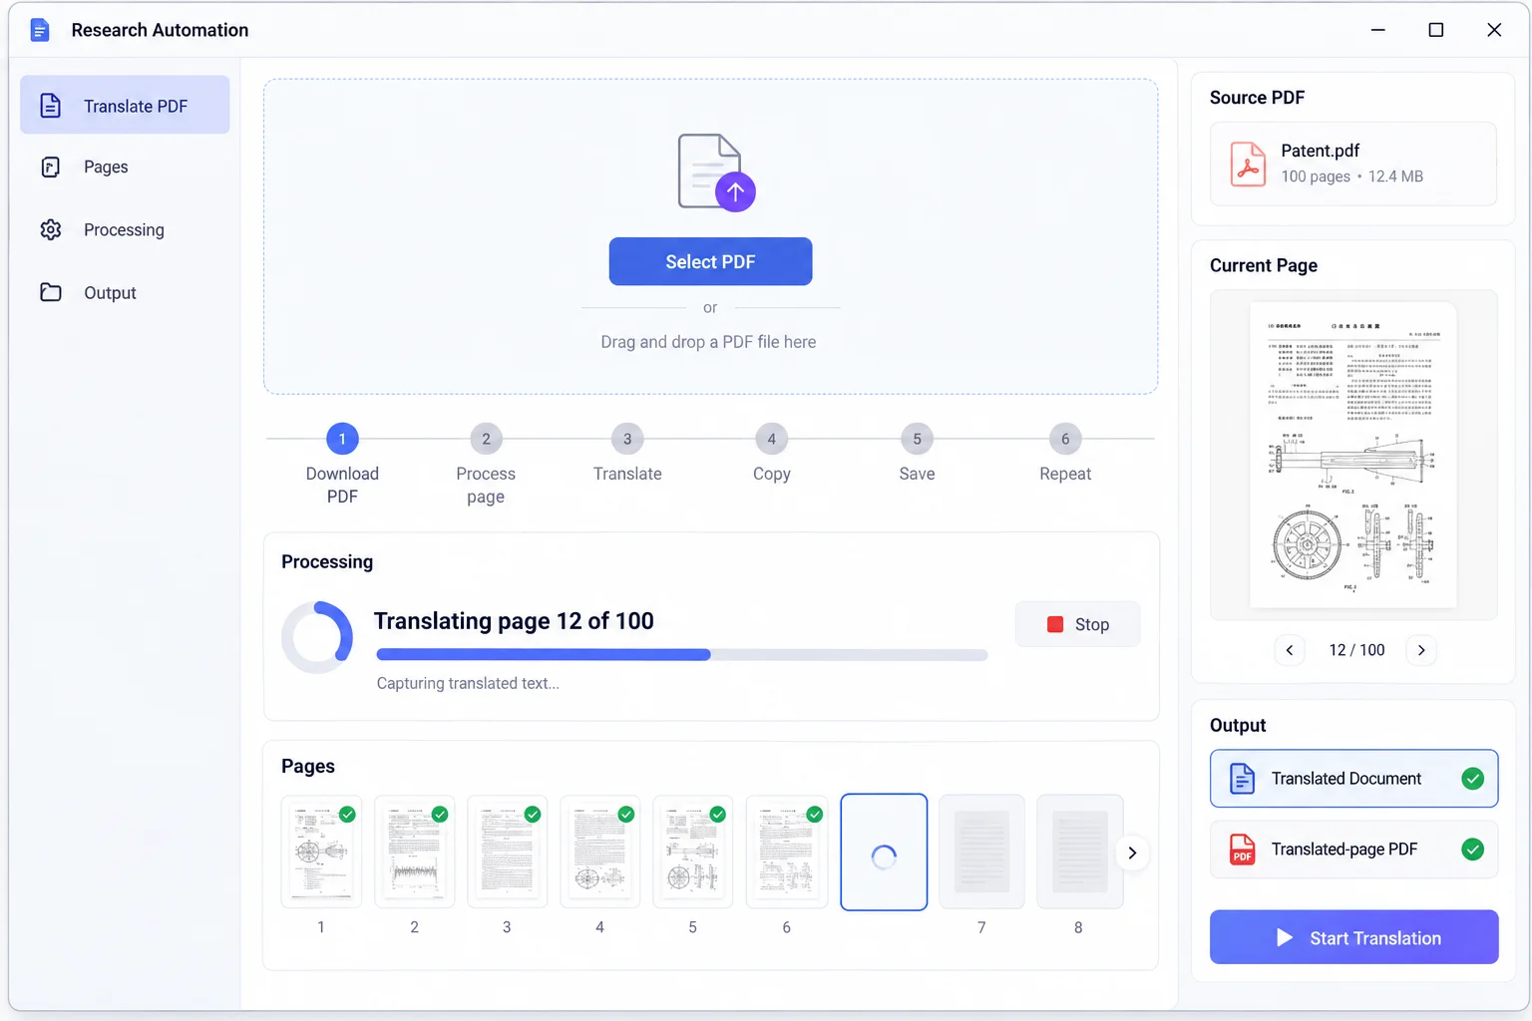This screenshot has width=1532, height=1021.
Task: Select the Translated-page PDF output
Action: tap(1353, 850)
